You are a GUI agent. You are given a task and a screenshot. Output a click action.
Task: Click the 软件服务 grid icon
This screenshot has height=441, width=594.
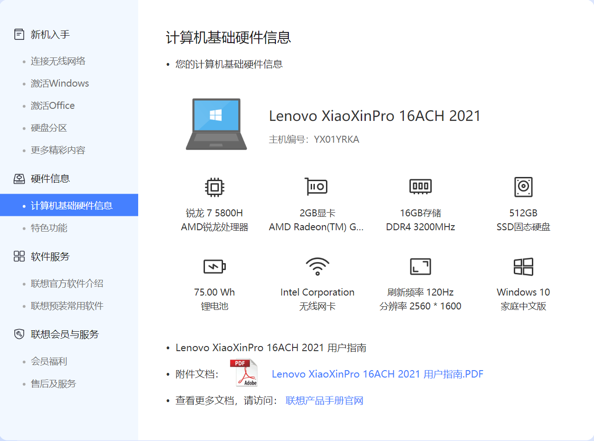click(19, 257)
